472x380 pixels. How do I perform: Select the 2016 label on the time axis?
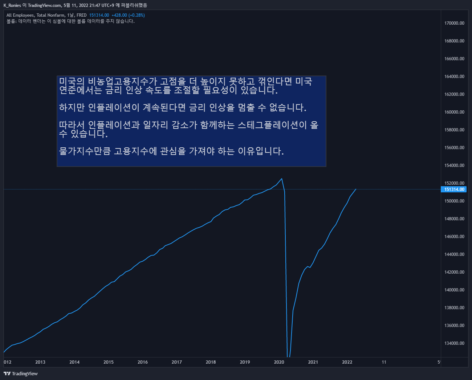(x=143, y=362)
